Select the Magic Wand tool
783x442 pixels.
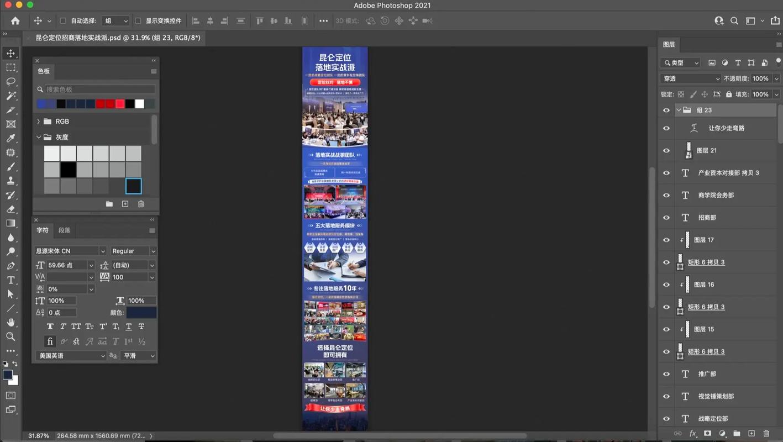[x=10, y=96]
